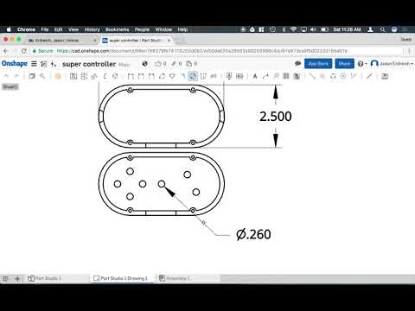The height and width of the screenshot is (311, 415).
Task: Click the copies count icon
Action: [188, 64]
